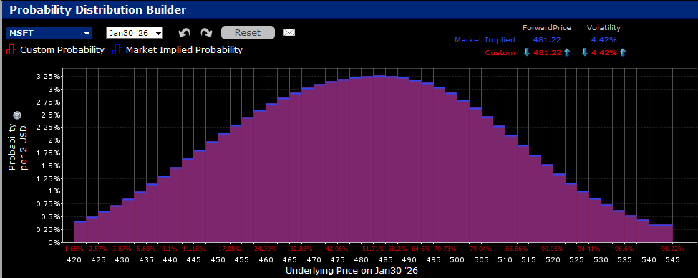Click the 480 price axis label

tap(362, 260)
